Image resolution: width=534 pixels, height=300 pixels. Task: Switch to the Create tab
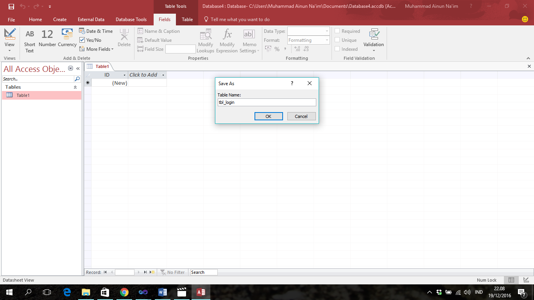coord(60,20)
